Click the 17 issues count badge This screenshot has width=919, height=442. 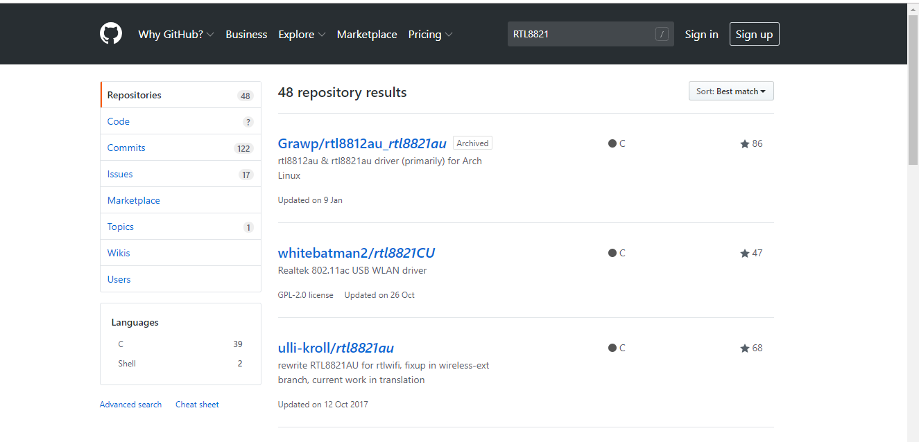click(246, 175)
